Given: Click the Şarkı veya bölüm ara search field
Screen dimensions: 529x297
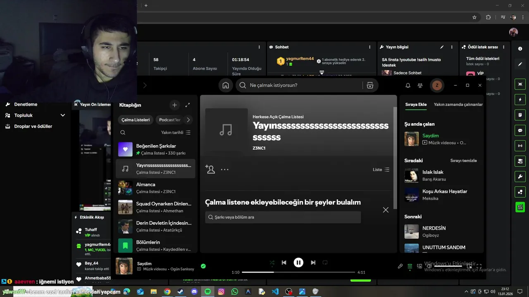Looking at the screenshot, I should coord(283,217).
